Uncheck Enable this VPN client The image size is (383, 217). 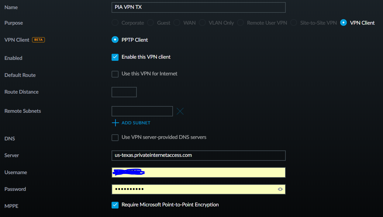pyautogui.click(x=115, y=57)
